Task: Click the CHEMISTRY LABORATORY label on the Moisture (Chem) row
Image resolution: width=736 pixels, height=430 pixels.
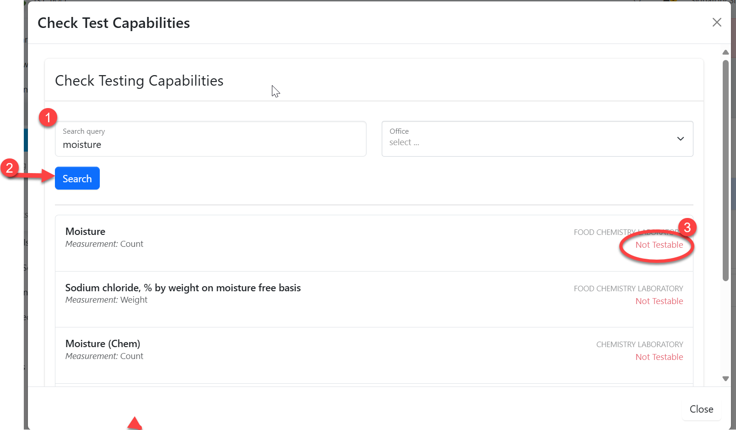Action: pyautogui.click(x=639, y=344)
